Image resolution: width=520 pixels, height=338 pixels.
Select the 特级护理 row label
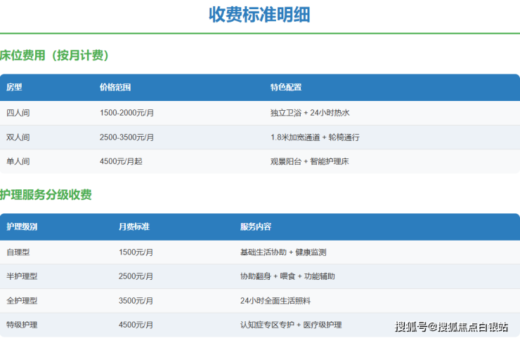[22, 325]
